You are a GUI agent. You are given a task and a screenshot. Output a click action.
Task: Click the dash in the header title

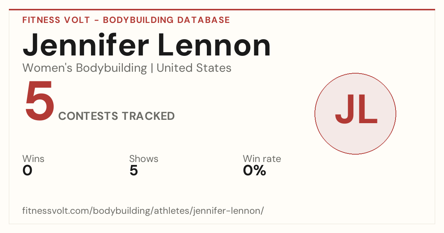pos(96,20)
